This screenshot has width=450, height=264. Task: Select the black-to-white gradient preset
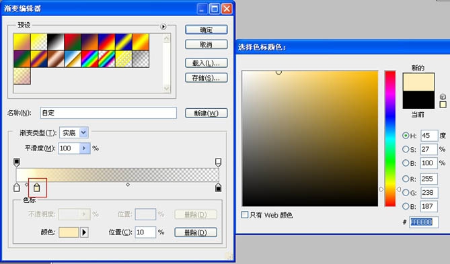pos(56,42)
